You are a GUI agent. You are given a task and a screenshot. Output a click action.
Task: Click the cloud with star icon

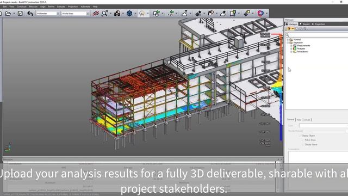(x=222, y=14)
